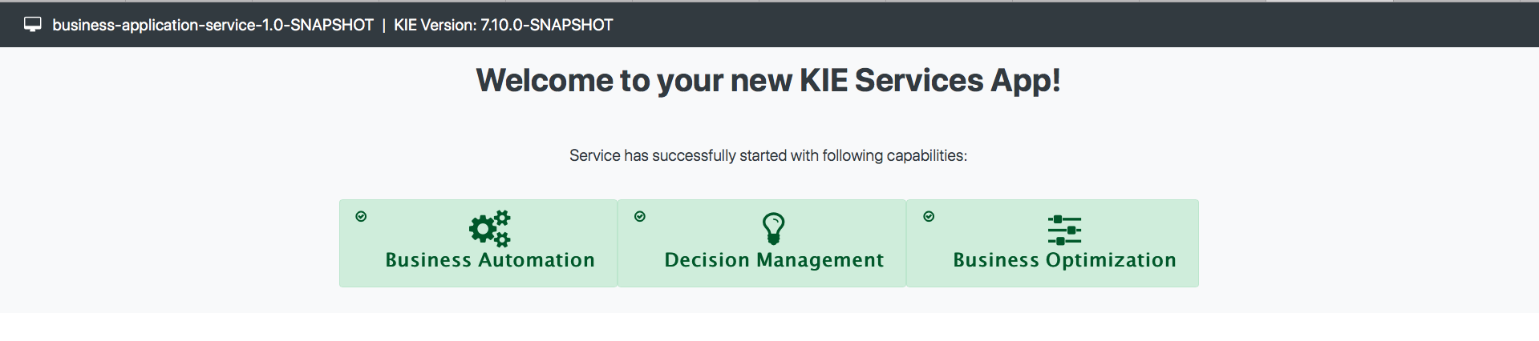This screenshot has height=341, width=1539.
Task: Click the Welcome to your new KIE Services App heading
Action: pyautogui.click(x=768, y=80)
